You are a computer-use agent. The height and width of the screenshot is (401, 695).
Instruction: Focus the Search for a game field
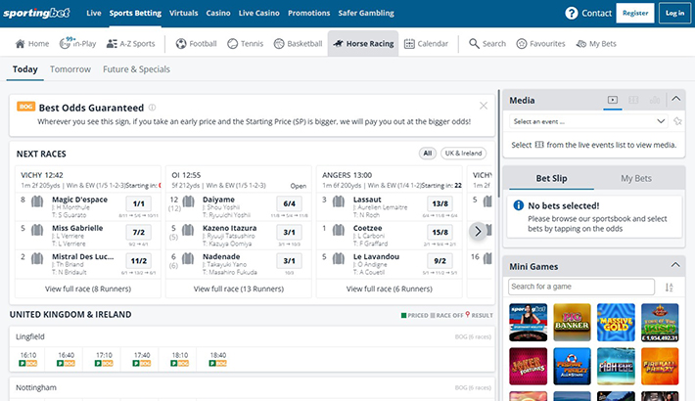(581, 287)
